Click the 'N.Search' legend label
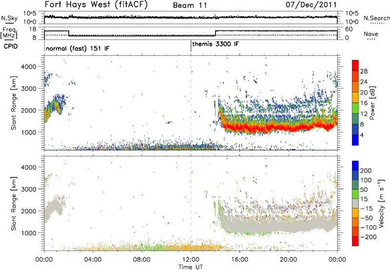The image size is (390, 270). coord(377,18)
